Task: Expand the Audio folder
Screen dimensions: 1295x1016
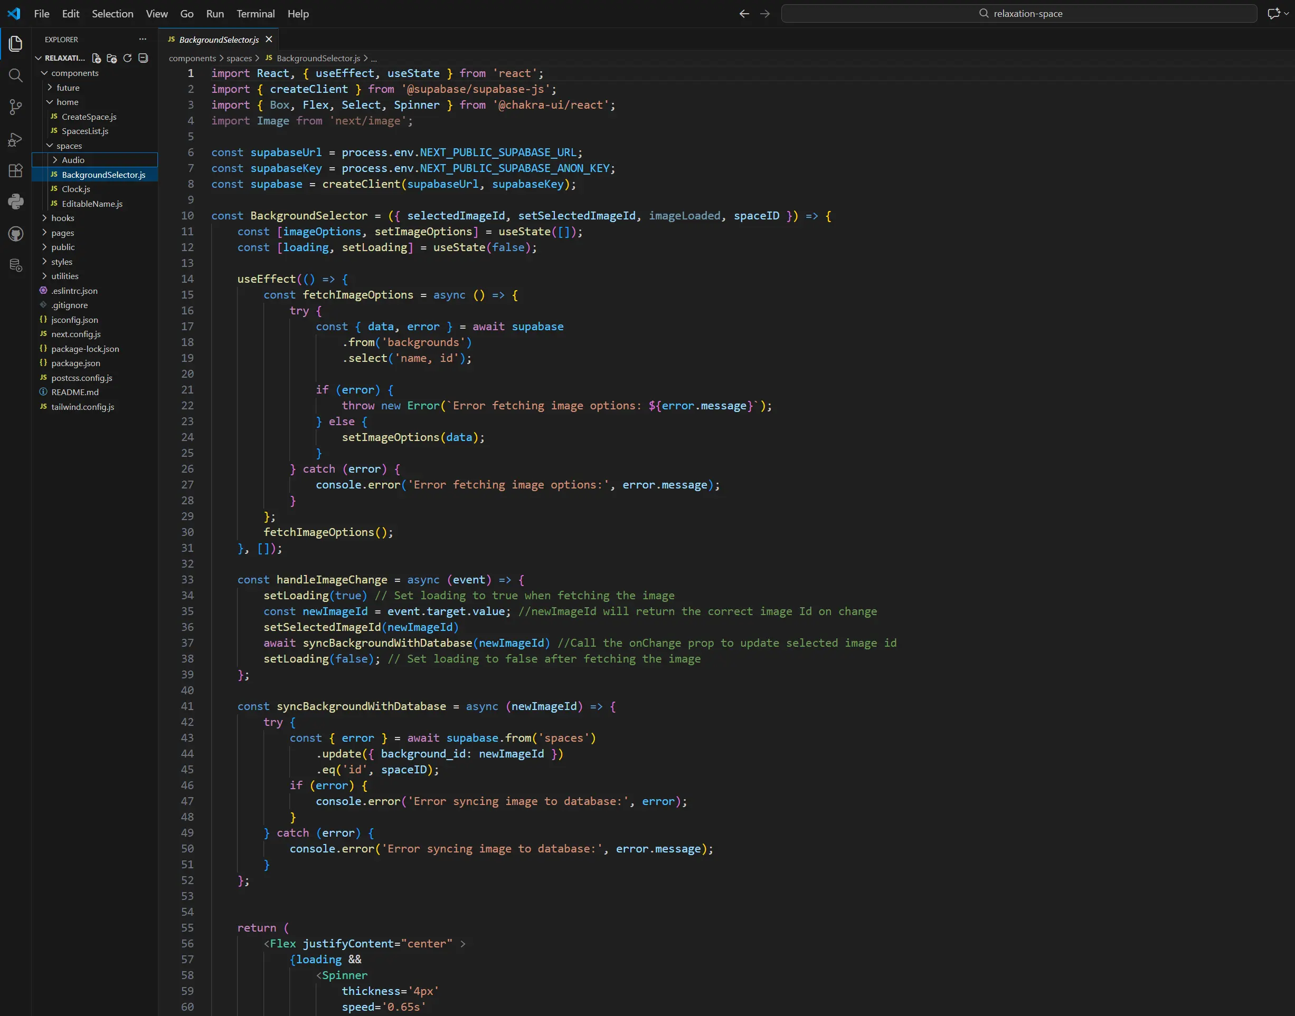Action: [x=73, y=160]
